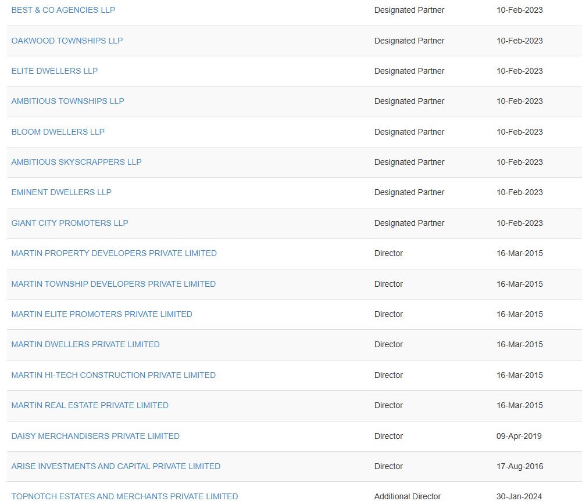Open OAKWOOD TOWNSHIPS LLP company page
The height and width of the screenshot is (501, 582).
click(67, 41)
